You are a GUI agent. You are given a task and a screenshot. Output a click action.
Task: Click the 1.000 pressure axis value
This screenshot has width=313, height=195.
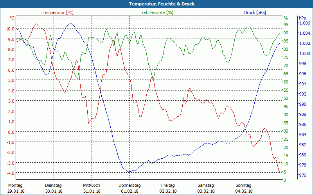(304, 53)
